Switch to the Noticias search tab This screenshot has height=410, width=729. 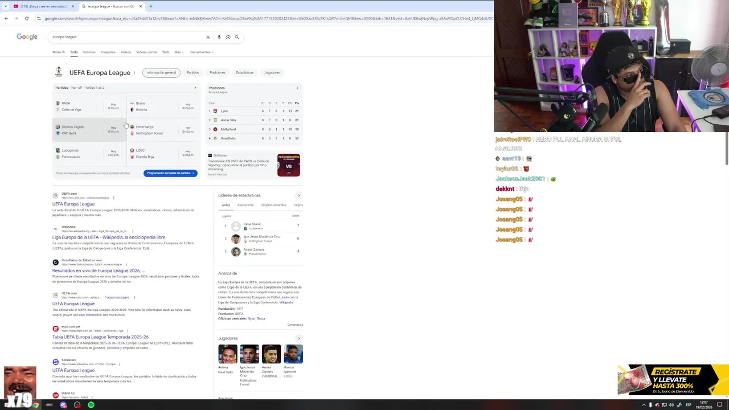[89, 52]
